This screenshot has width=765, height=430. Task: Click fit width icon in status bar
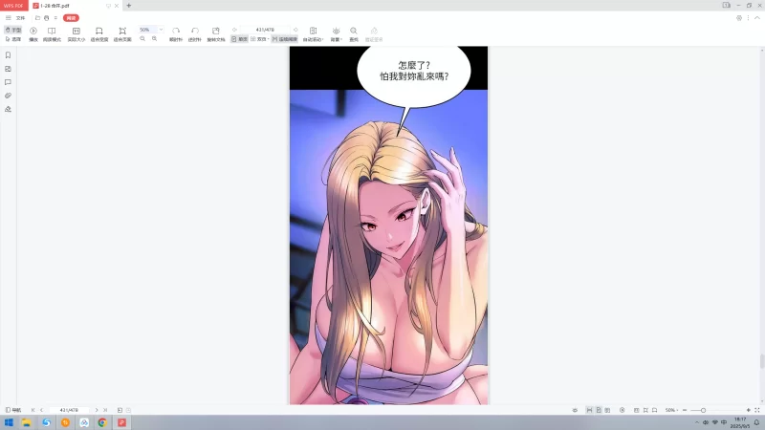[655, 410]
